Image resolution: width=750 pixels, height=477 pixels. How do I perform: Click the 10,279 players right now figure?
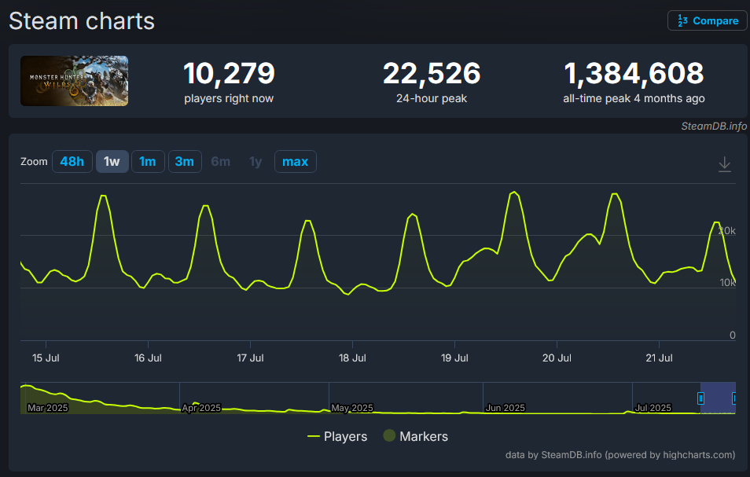click(x=229, y=73)
